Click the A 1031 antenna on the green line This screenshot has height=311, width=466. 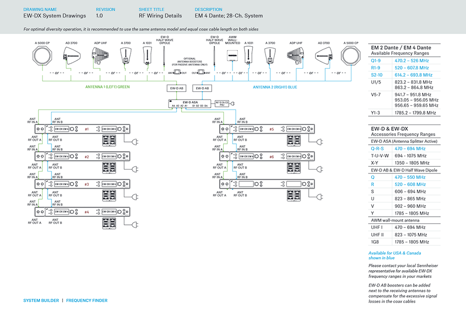pyautogui.click(x=147, y=56)
